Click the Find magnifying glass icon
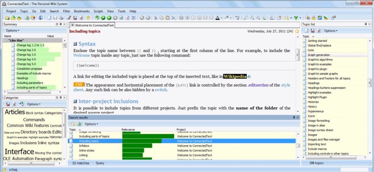This screenshot has height=172, width=374. (246, 18)
